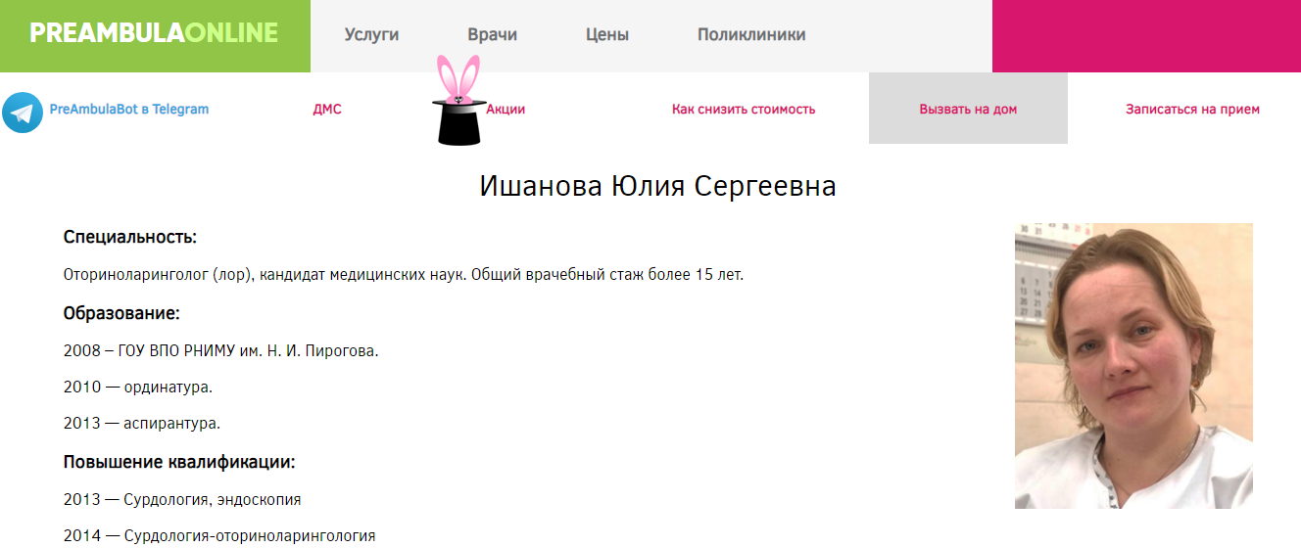Open the Поликлиники menu
Image resolution: width=1301 pixels, height=548 pixels.
coord(751,35)
